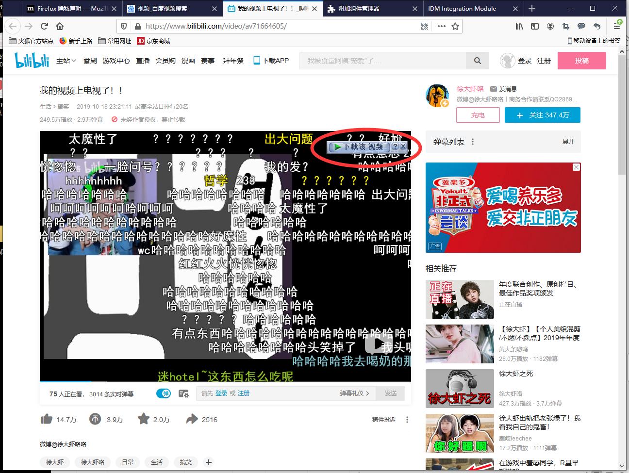Share the video via the arrow icon
Viewport: 629px width, 473px height.
pos(192,419)
